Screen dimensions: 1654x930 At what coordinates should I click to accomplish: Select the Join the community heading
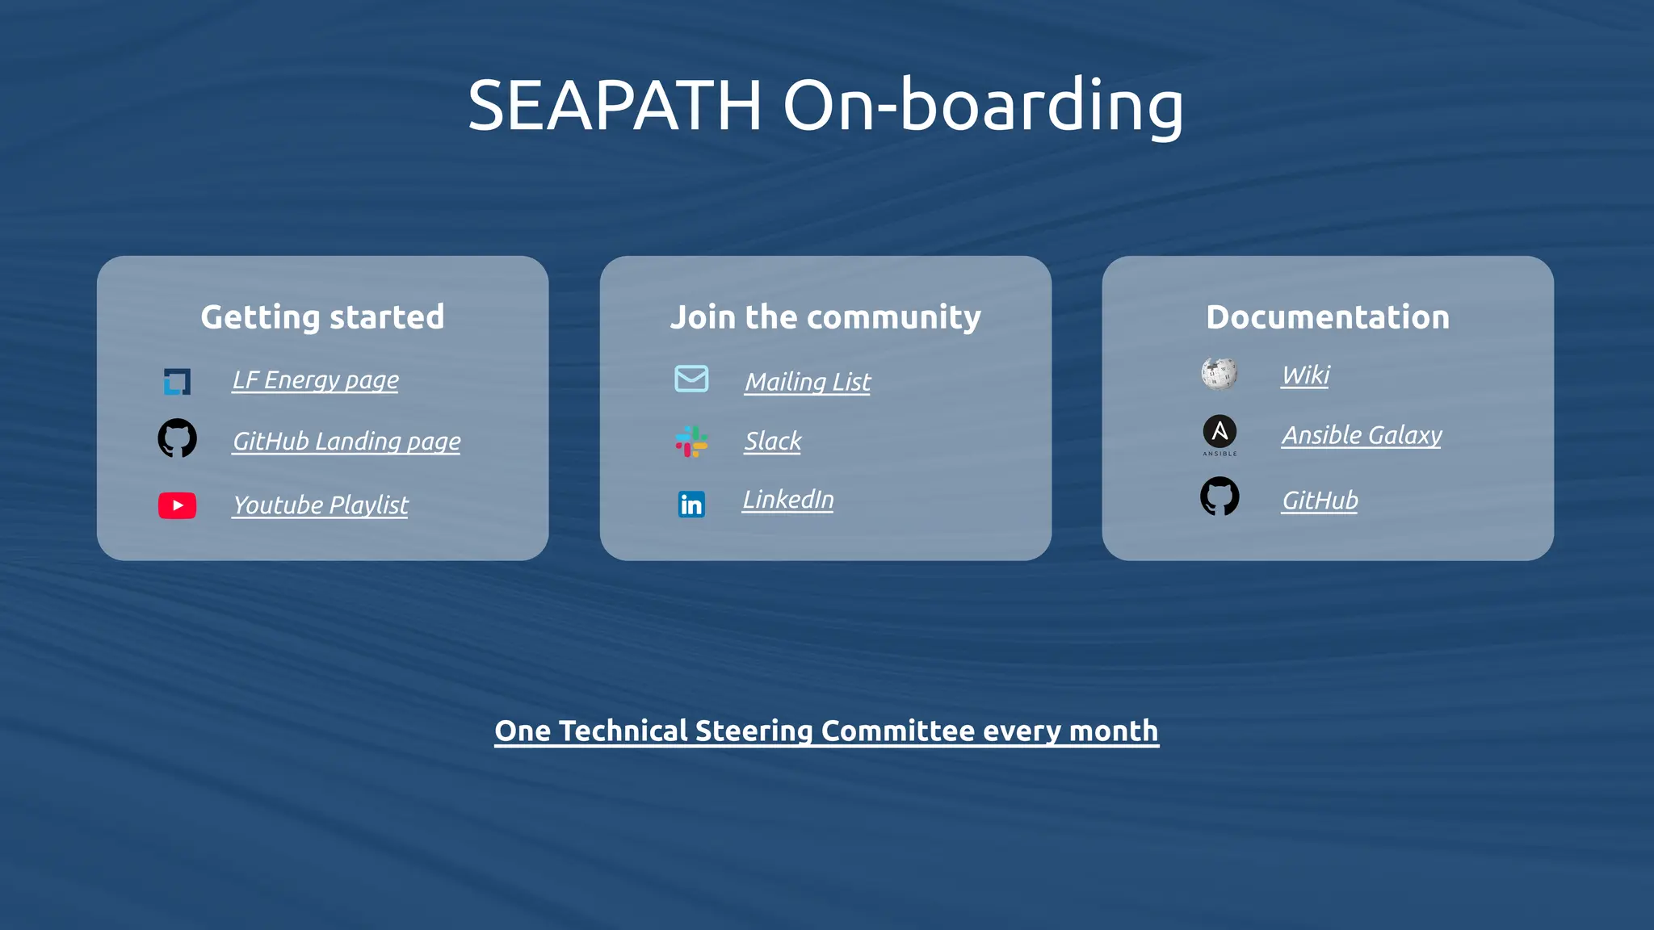point(825,316)
